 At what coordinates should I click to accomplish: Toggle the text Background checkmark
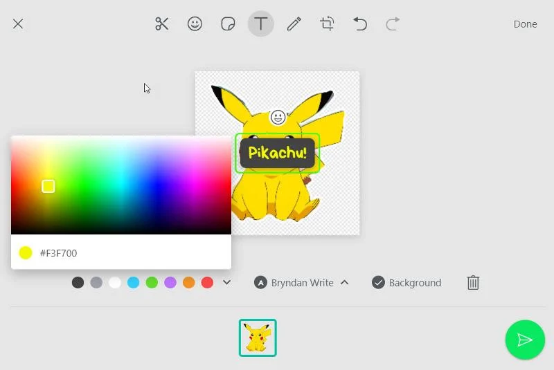tap(378, 283)
